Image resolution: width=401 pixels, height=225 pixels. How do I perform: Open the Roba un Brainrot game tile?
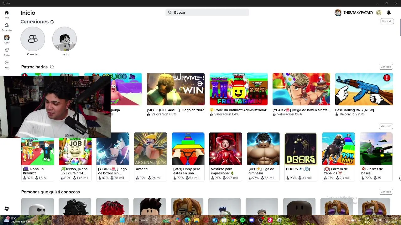click(x=38, y=156)
